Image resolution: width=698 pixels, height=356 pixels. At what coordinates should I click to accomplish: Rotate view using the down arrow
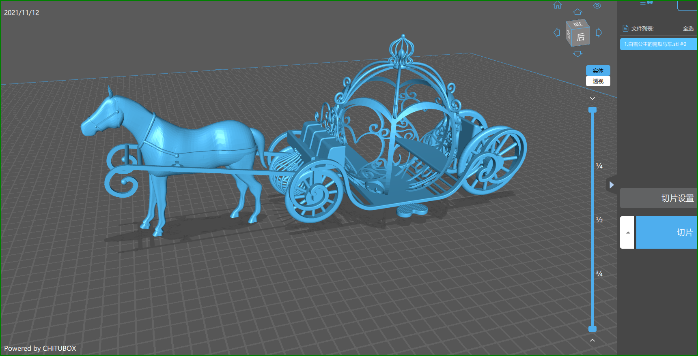point(578,54)
